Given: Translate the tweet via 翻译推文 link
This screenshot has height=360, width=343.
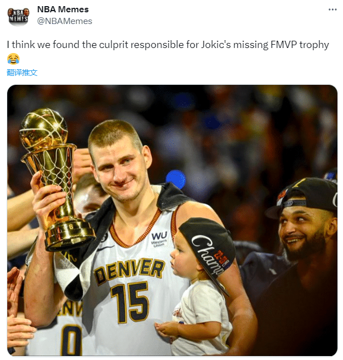Looking at the screenshot, I should point(22,73).
